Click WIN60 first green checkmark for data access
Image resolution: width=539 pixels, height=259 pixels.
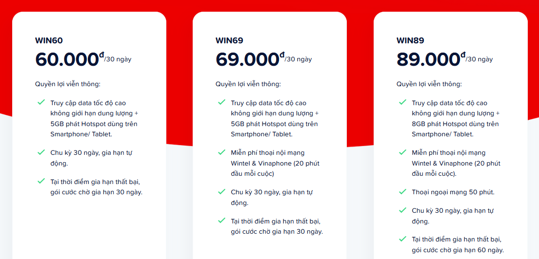(x=41, y=102)
